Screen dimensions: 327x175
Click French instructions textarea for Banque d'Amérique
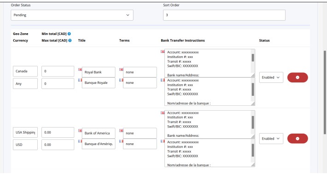(x=210, y=153)
